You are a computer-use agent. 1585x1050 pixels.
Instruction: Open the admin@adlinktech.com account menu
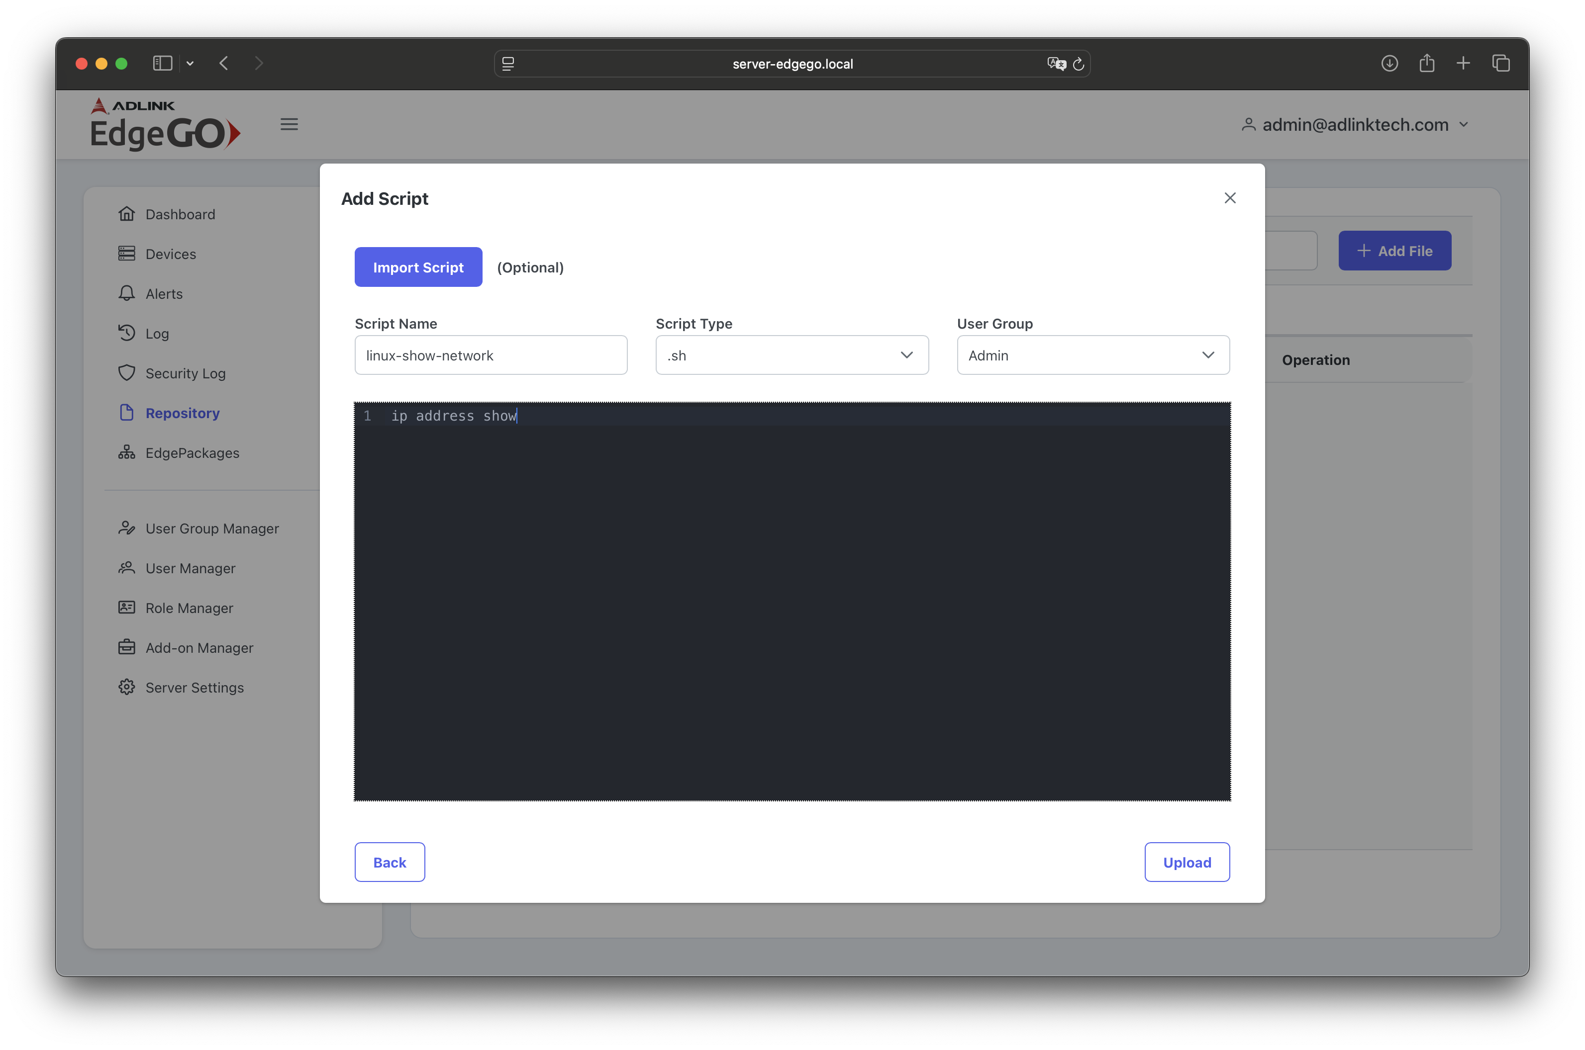tap(1355, 125)
